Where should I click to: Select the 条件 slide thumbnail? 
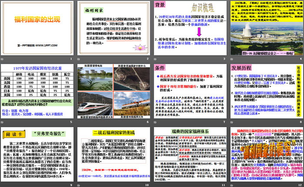point(189,91)
